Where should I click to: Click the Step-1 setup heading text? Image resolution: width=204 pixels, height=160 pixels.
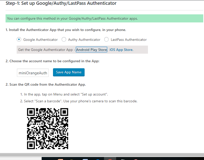(x=61, y=3)
